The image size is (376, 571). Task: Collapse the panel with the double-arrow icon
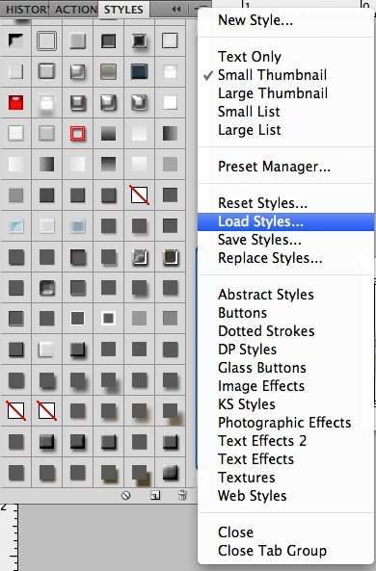tap(176, 9)
